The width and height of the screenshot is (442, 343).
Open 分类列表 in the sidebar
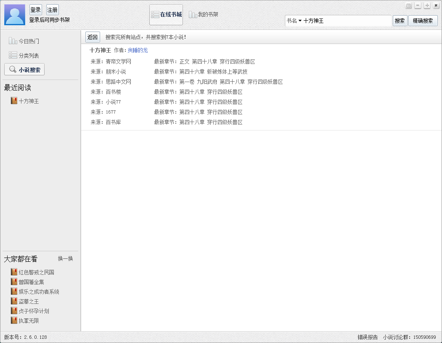24,55
